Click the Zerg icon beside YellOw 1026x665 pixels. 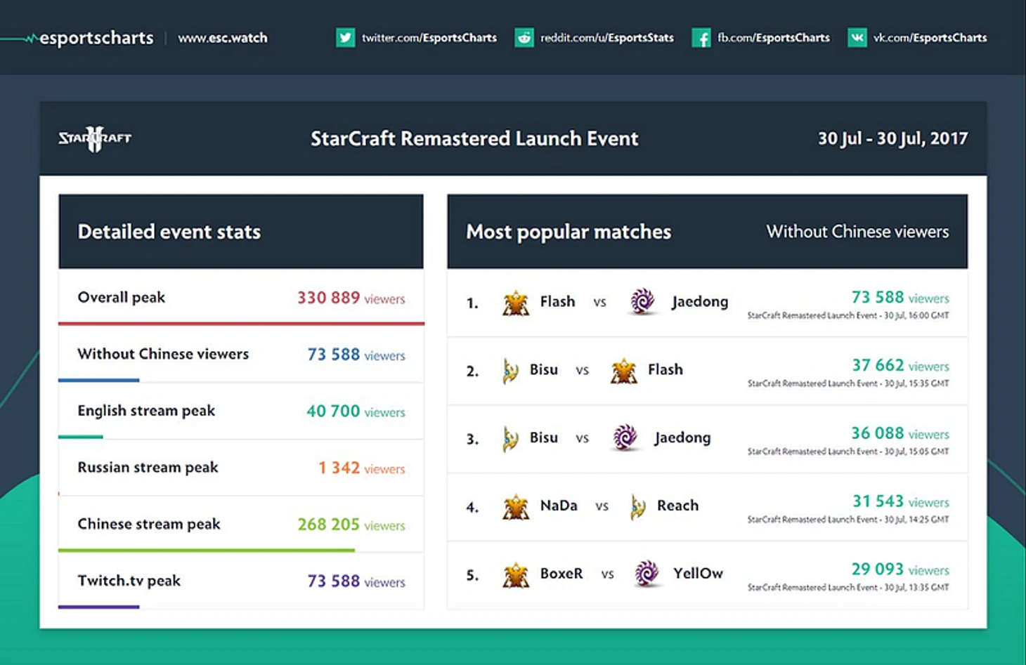pos(647,573)
